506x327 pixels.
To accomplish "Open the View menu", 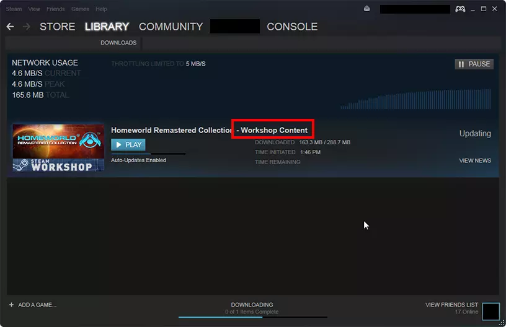I will (x=34, y=9).
